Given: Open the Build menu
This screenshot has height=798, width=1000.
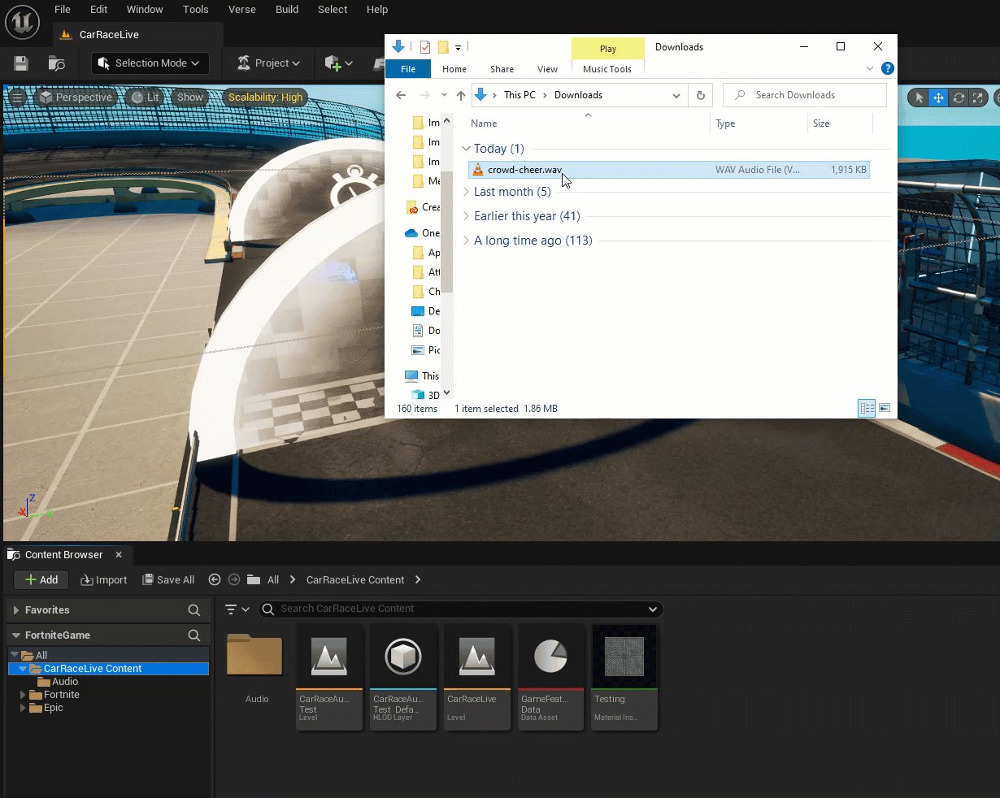Looking at the screenshot, I should 287,10.
